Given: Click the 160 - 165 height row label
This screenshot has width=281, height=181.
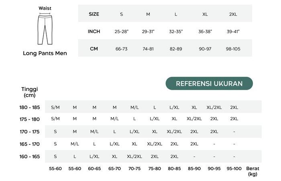Looking at the screenshot, I should tap(30, 156).
